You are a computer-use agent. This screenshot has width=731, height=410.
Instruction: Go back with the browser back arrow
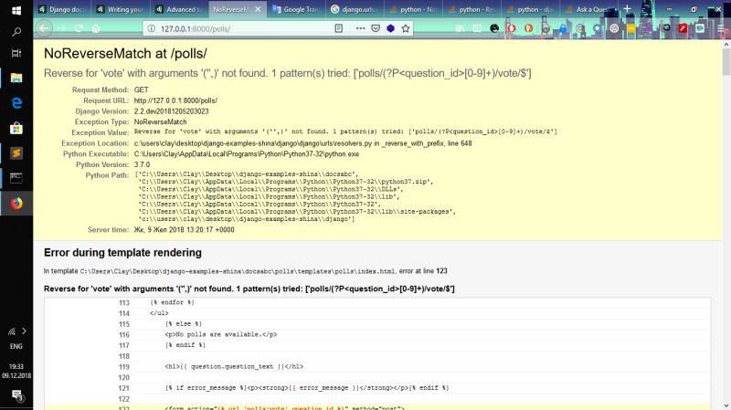point(44,28)
